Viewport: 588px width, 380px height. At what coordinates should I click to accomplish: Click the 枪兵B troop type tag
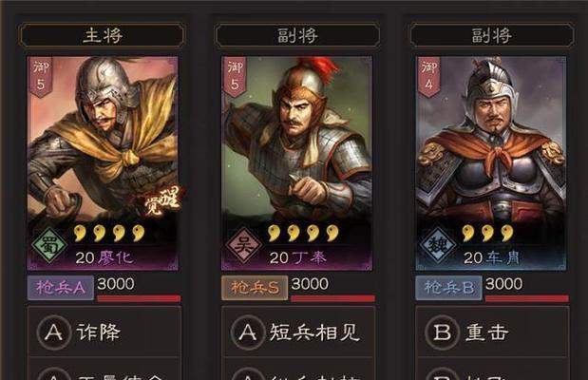(x=449, y=288)
